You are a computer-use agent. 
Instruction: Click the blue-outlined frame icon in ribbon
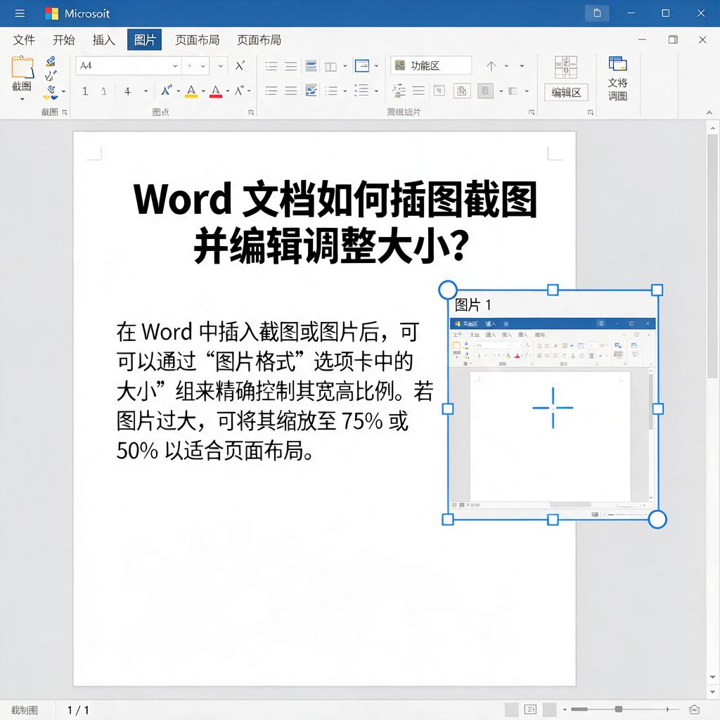point(362,65)
